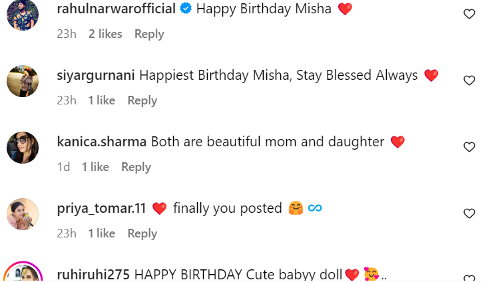Reply to priya_tomar.11's comment
This screenshot has width=484, height=282.
(x=142, y=233)
